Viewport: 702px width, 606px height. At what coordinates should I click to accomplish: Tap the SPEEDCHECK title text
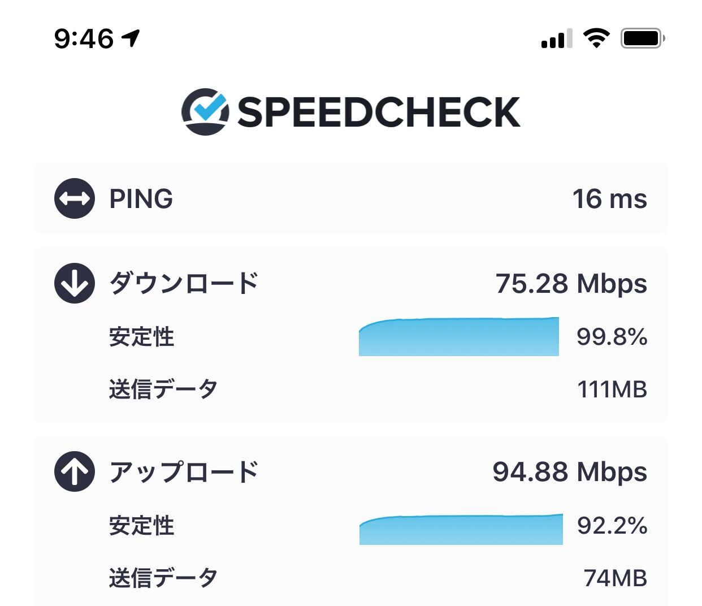[379, 112]
